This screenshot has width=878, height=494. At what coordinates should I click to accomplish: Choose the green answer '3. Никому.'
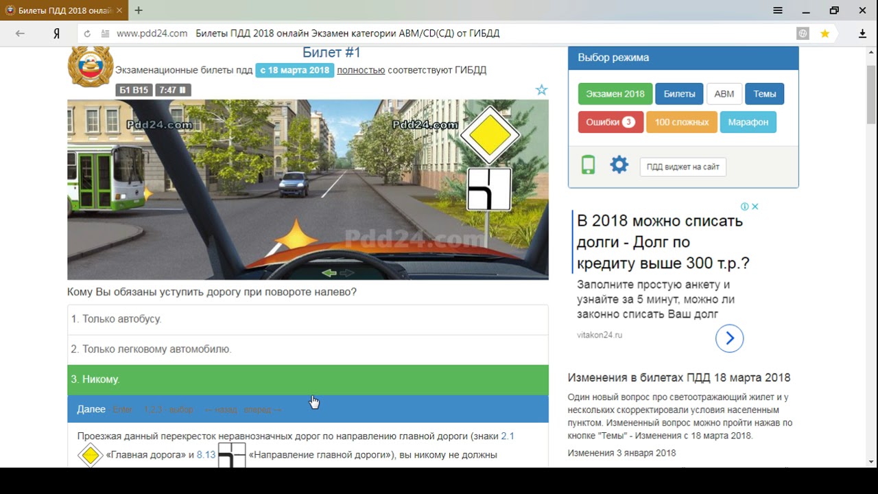point(308,379)
